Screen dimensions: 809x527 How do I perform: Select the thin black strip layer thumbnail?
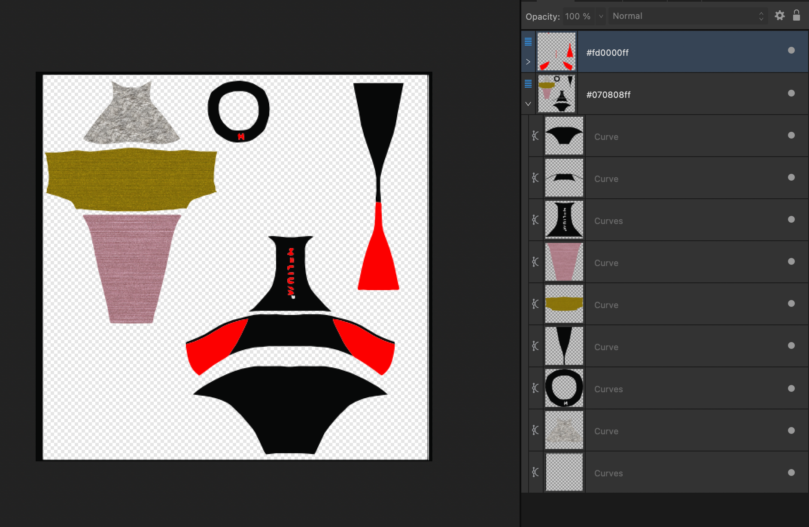tap(564, 178)
